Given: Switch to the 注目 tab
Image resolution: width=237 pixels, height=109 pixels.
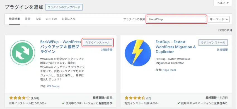Looking at the screenshot, I should [x=28, y=19].
